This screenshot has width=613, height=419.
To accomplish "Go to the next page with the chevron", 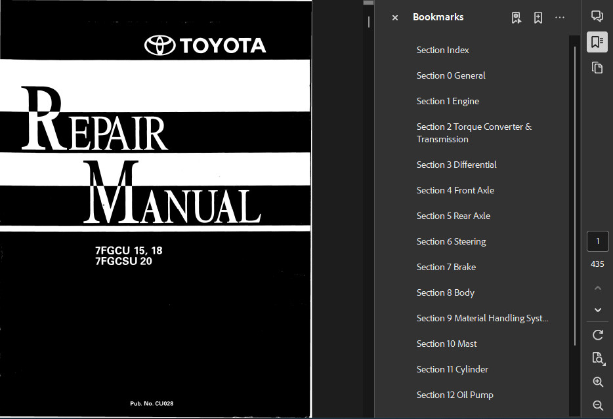I will (x=597, y=309).
